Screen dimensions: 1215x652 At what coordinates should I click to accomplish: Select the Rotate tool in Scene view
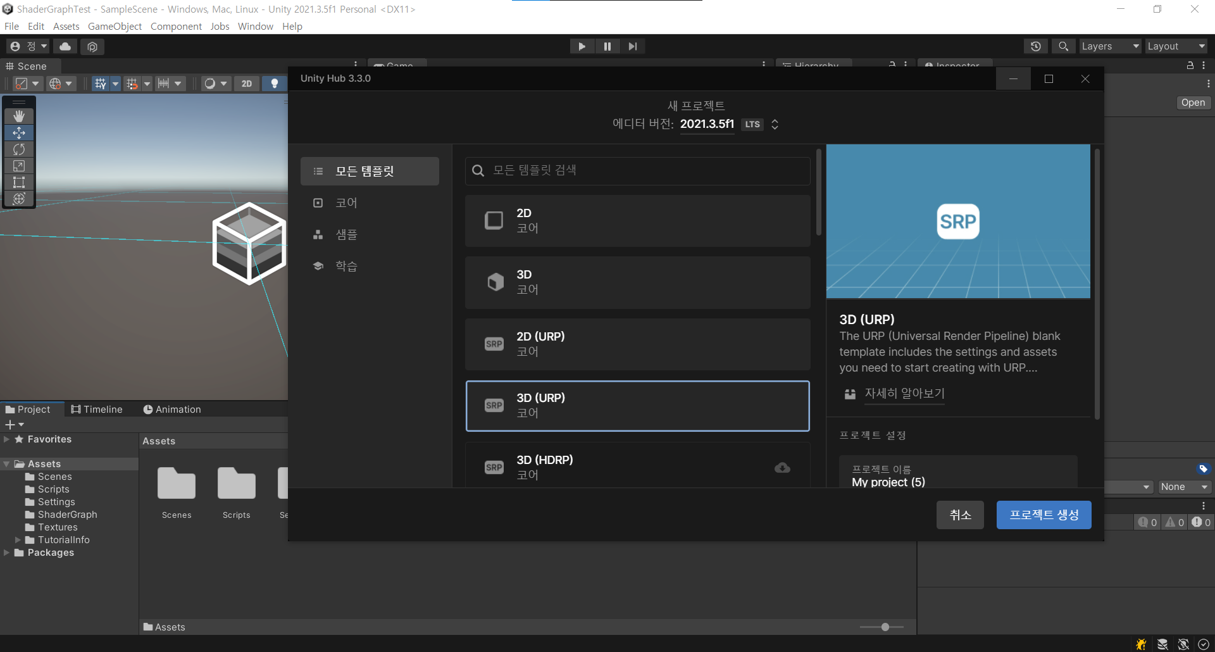click(19, 149)
